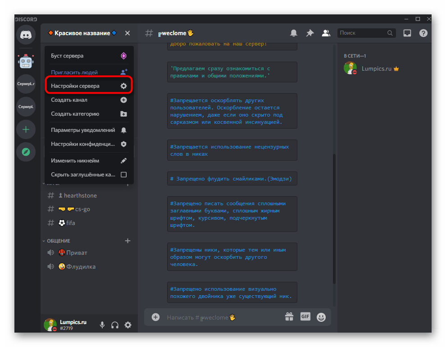The height and width of the screenshot is (347, 446).
Task: Toggle Скрыть заглушённые каналы checkbox
Action: pyautogui.click(x=123, y=175)
